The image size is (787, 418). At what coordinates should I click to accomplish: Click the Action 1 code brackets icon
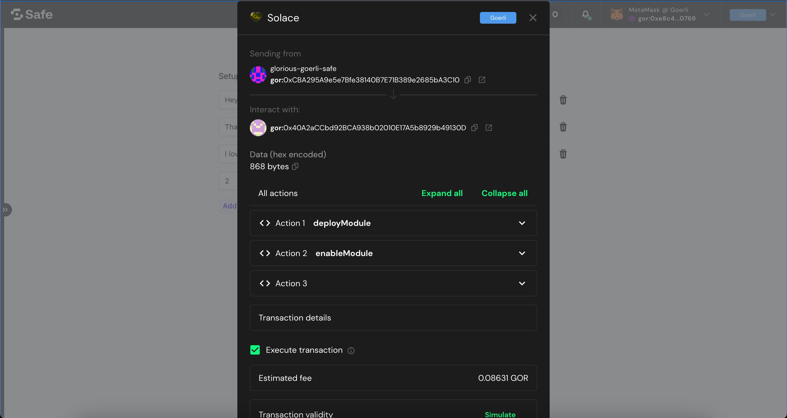265,223
